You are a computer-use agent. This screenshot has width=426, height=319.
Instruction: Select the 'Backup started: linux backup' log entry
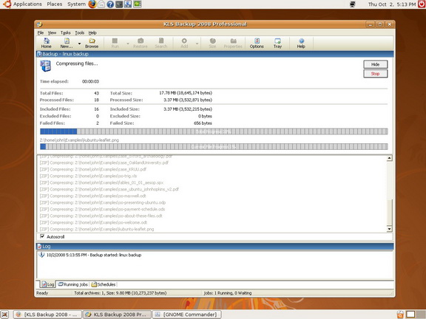point(94,255)
